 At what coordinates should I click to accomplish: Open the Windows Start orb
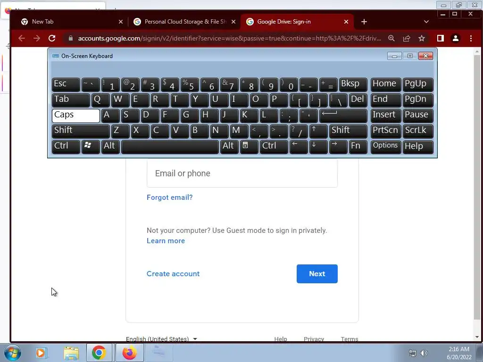12,353
